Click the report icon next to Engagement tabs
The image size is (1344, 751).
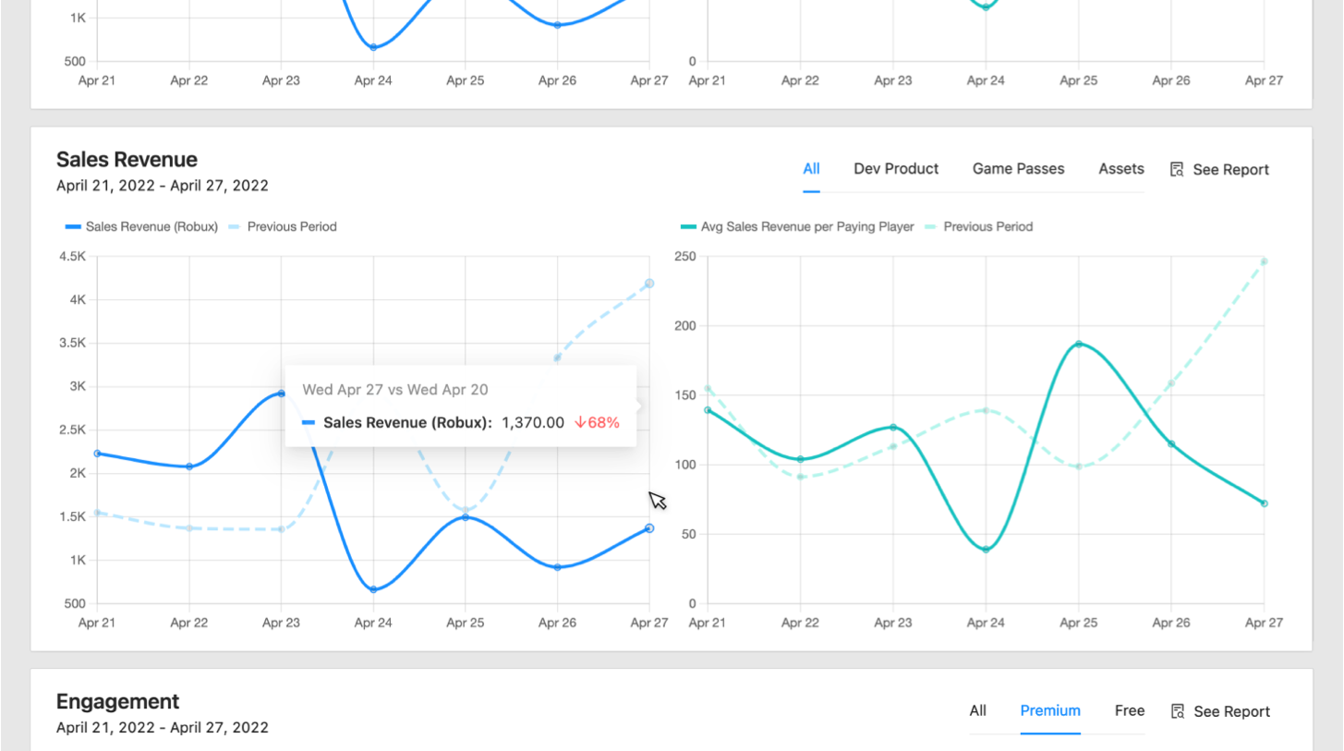[1177, 711]
